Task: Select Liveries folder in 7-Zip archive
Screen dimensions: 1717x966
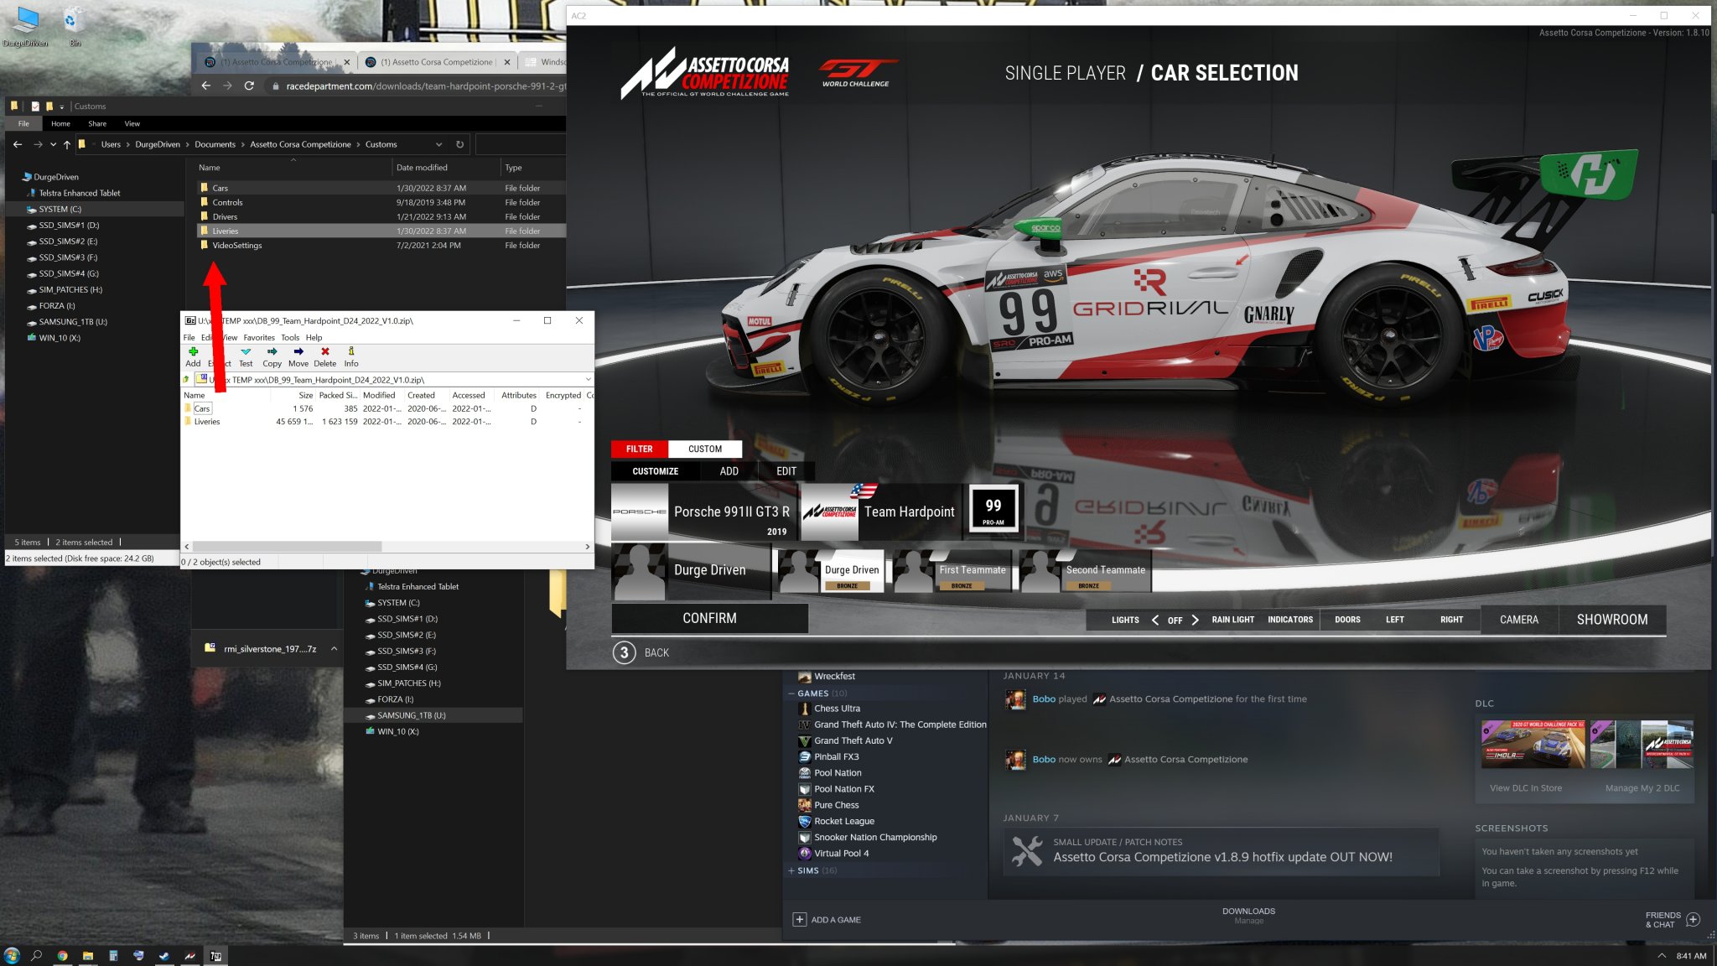Action: (x=206, y=422)
